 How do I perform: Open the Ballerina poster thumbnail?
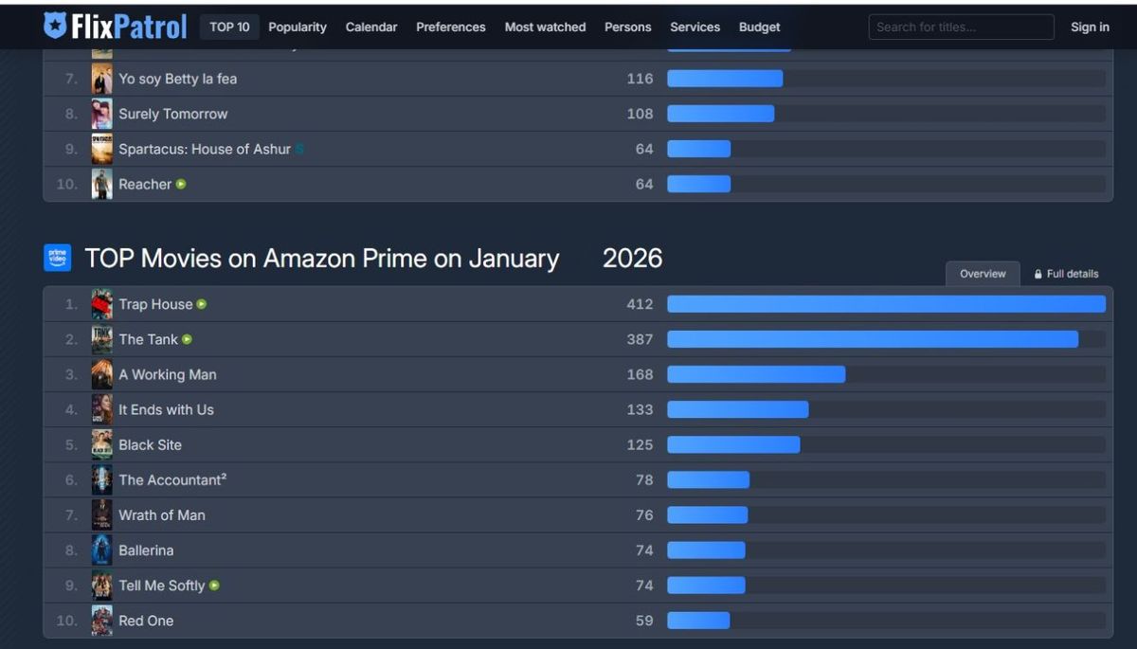point(101,550)
